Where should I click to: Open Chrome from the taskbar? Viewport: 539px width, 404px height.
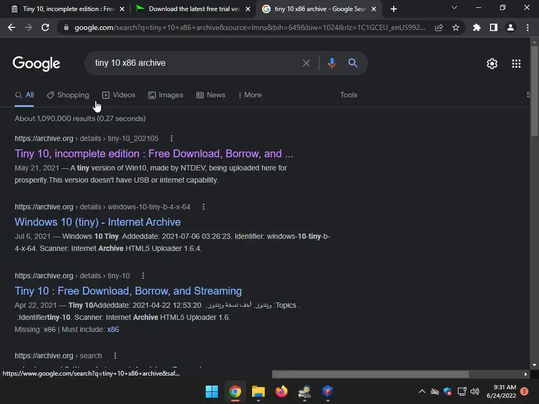235,391
